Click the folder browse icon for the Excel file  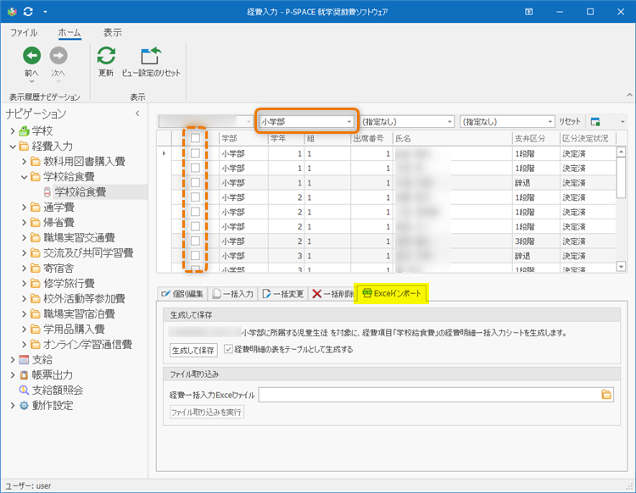(x=606, y=395)
